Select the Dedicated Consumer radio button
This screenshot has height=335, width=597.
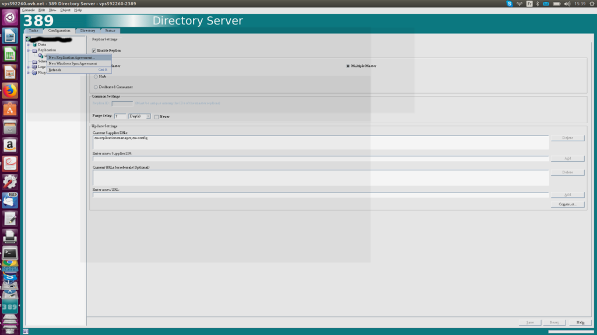click(96, 87)
